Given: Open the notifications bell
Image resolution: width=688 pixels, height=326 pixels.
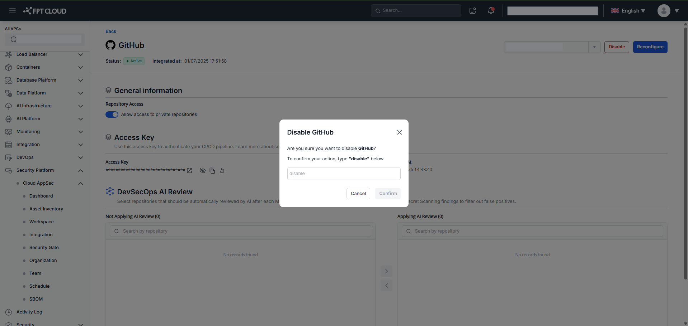Looking at the screenshot, I should [491, 10].
